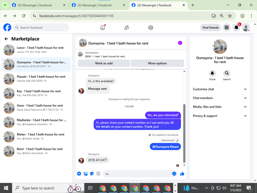The height and width of the screenshot is (193, 257).
Task: Open the Facebook menu grid icon
Action: click(x=227, y=27)
